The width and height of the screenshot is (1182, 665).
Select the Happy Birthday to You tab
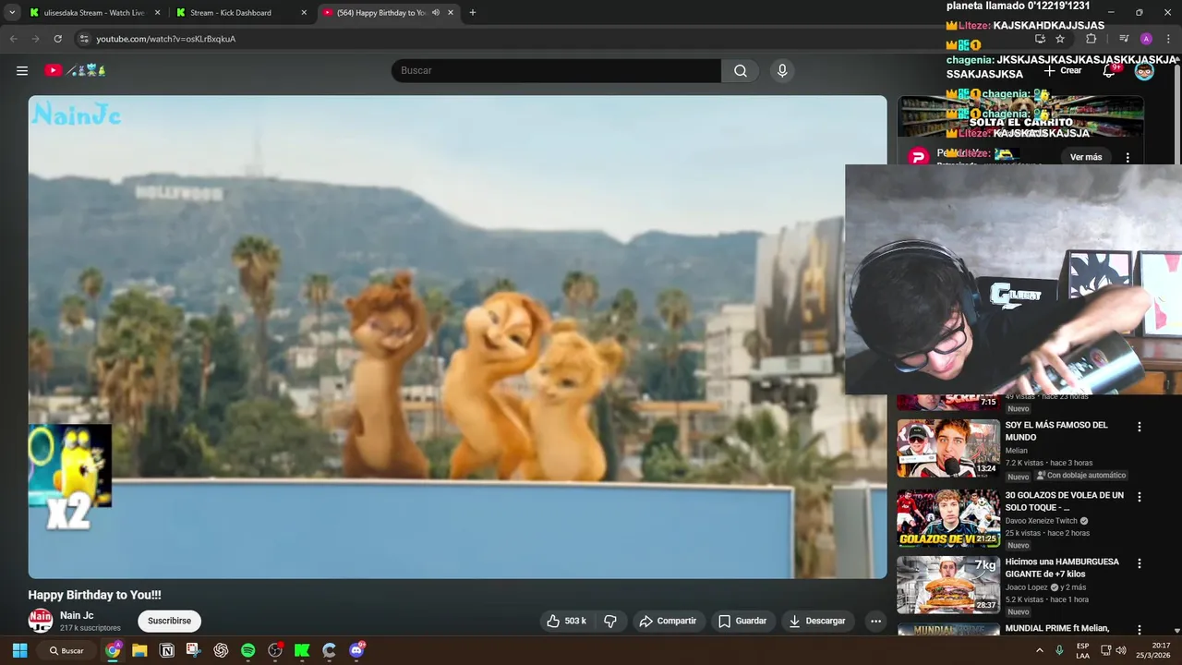[380, 13]
